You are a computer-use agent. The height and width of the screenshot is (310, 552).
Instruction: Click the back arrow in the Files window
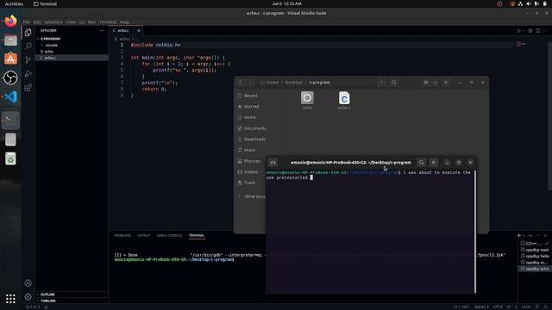coord(241,83)
